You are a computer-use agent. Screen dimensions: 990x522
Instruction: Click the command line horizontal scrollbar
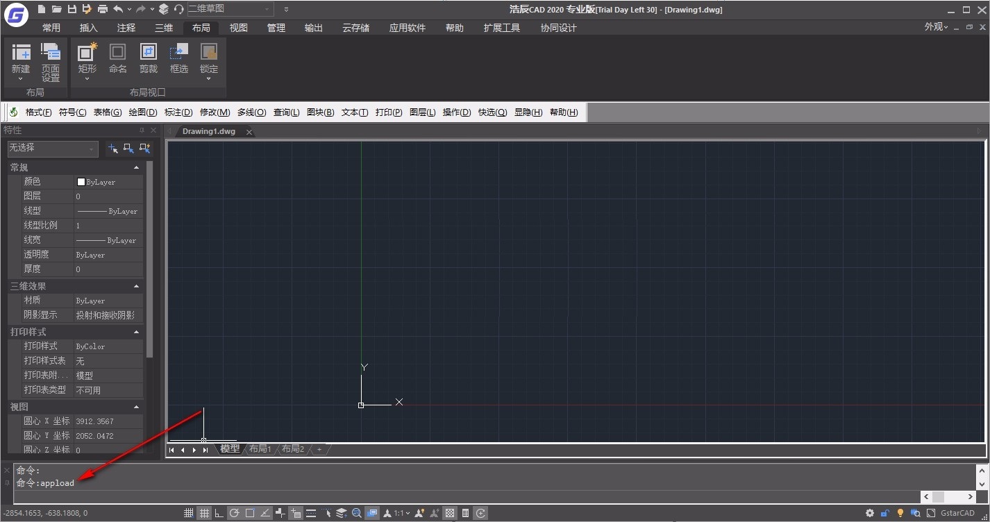948,497
